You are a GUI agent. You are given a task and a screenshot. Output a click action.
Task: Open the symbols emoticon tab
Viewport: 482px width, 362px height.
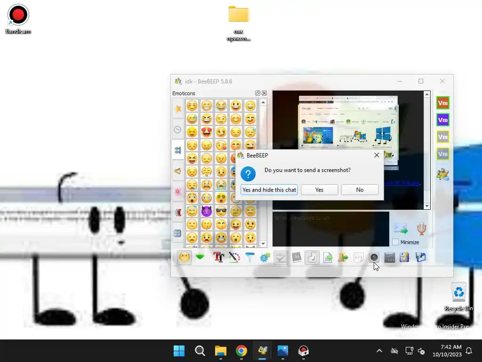[x=177, y=233]
